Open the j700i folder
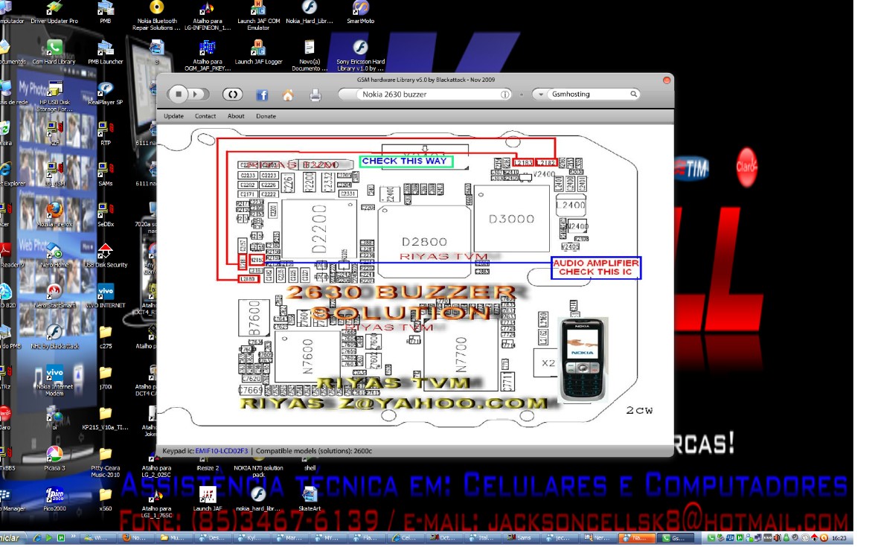The height and width of the screenshot is (547, 875). pos(105,378)
